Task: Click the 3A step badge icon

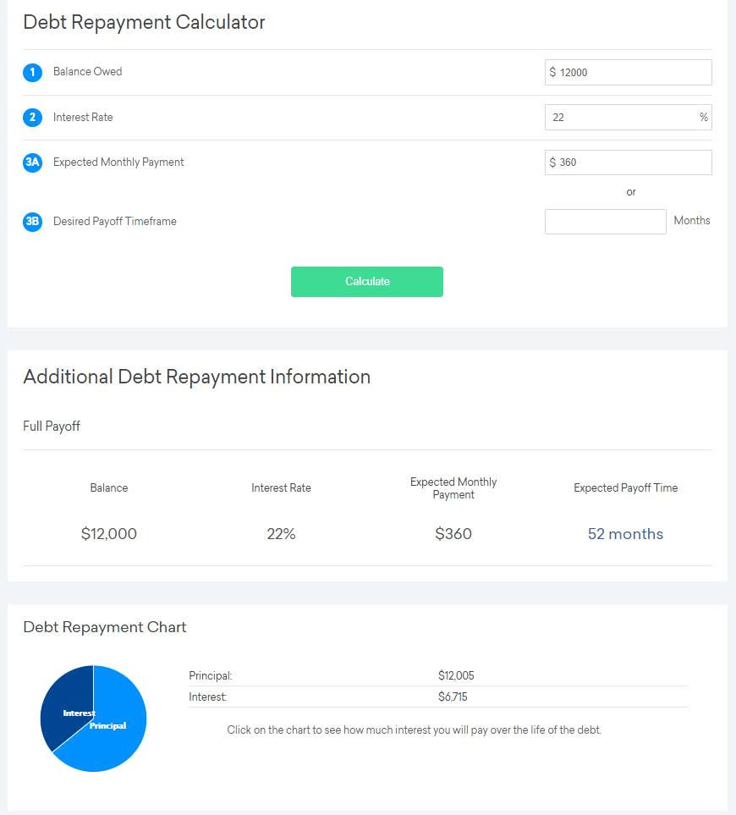Action: [32, 162]
